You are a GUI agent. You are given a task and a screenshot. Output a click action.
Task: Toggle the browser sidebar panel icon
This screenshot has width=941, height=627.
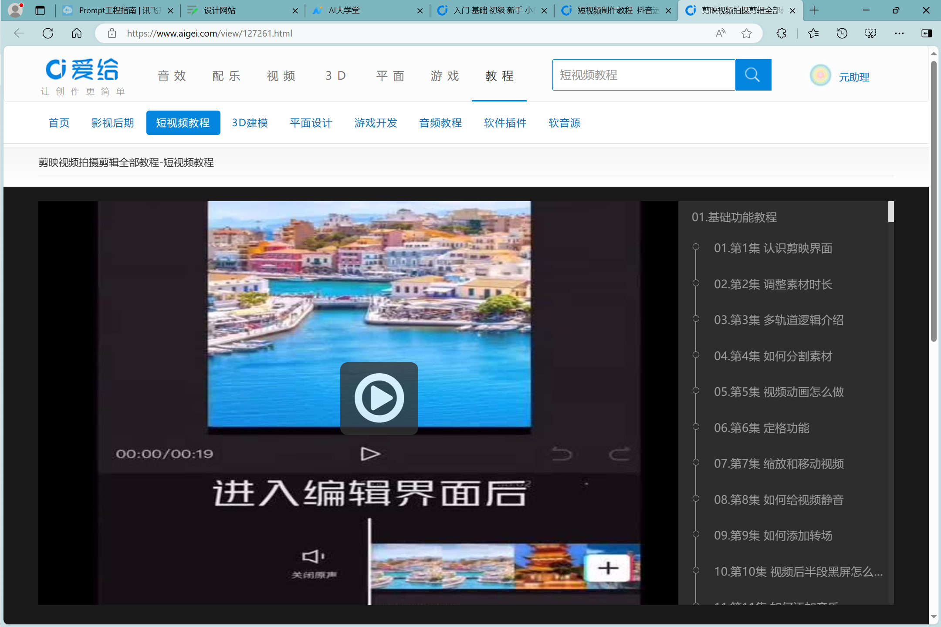pyautogui.click(x=927, y=33)
